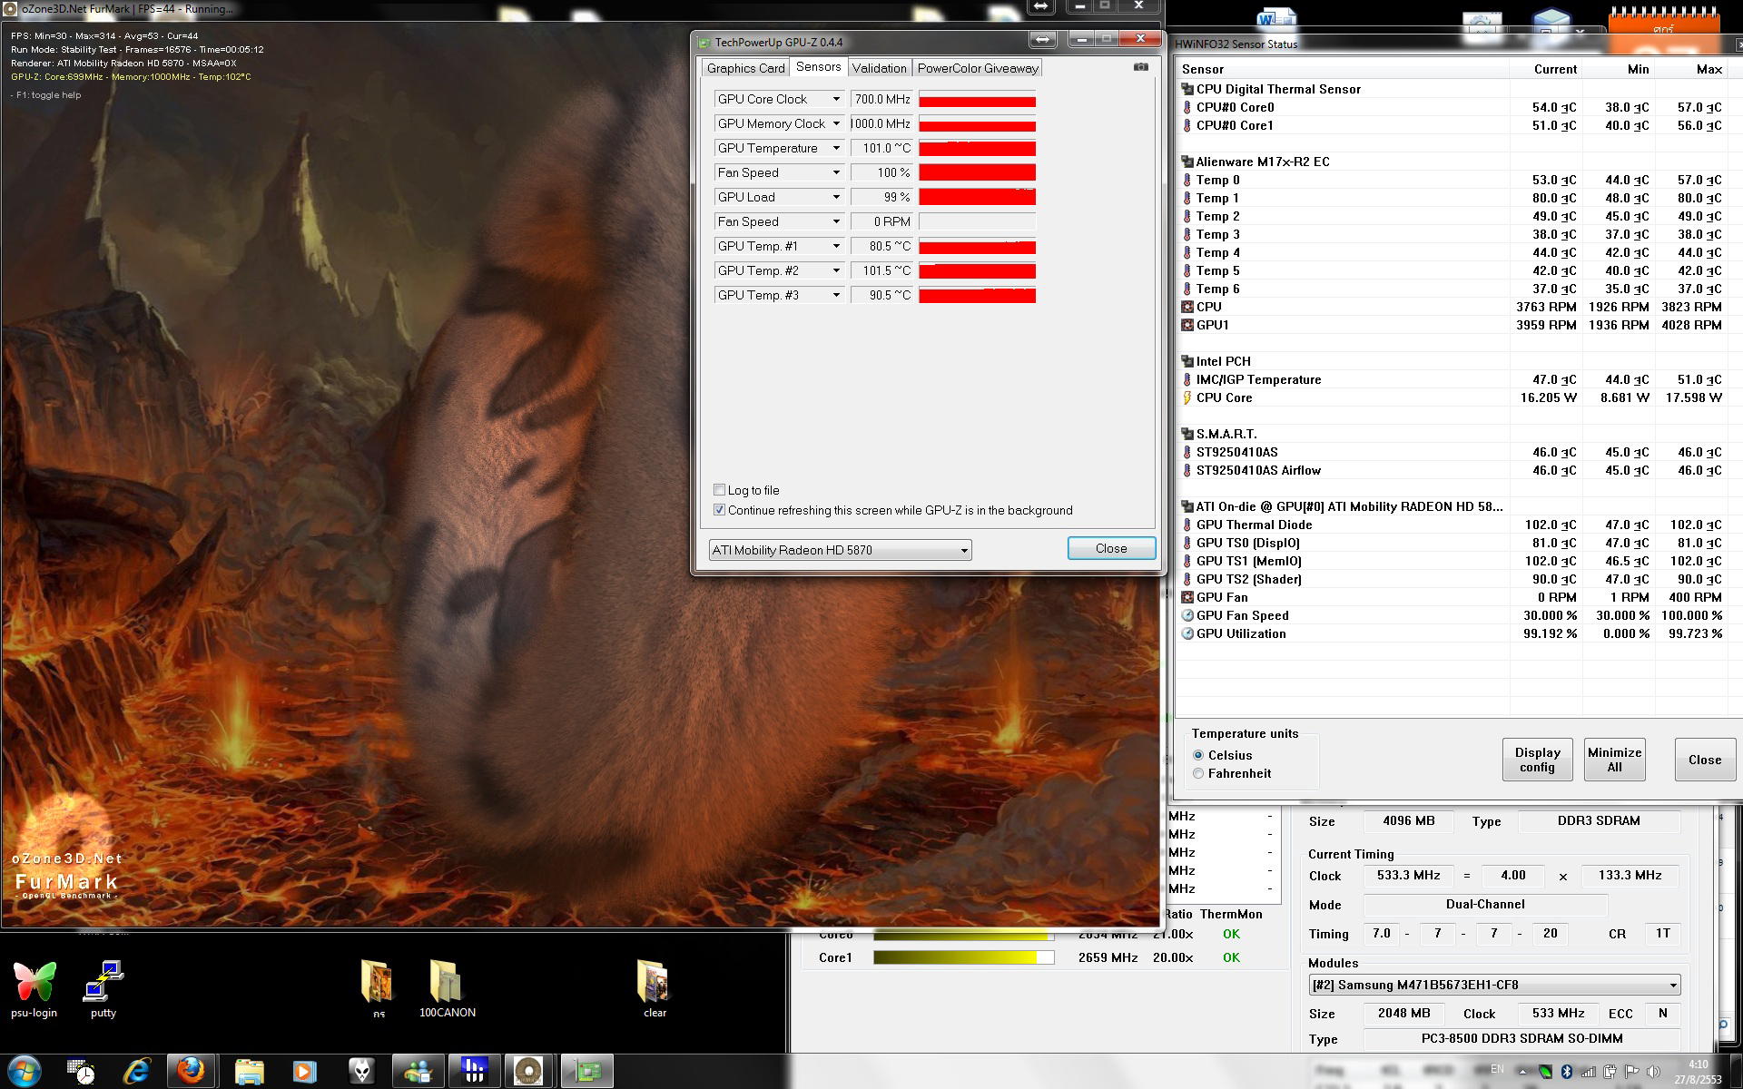1743x1089 pixels.
Task: Click the GPU Load red graph bar
Action: point(978,197)
